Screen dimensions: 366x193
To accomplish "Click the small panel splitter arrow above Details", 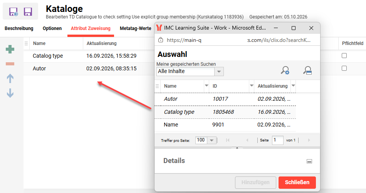I will click(x=237, y=148).
